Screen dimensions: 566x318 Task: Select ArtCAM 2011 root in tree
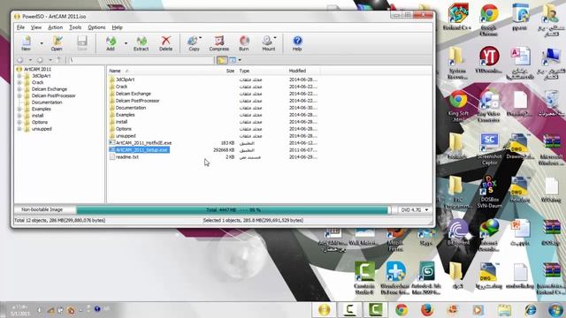tap(37, 69)
